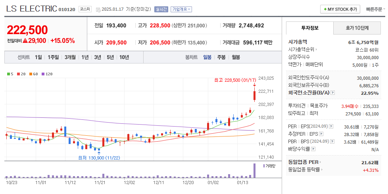This screenshot has width=388, height=194.
Task: Click the purple 120-day average legend swatch
Action: [x=43, y=74]
